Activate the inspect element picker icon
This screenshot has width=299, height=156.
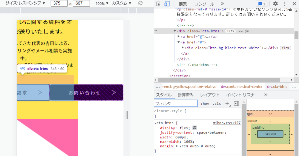click(158, 4)
